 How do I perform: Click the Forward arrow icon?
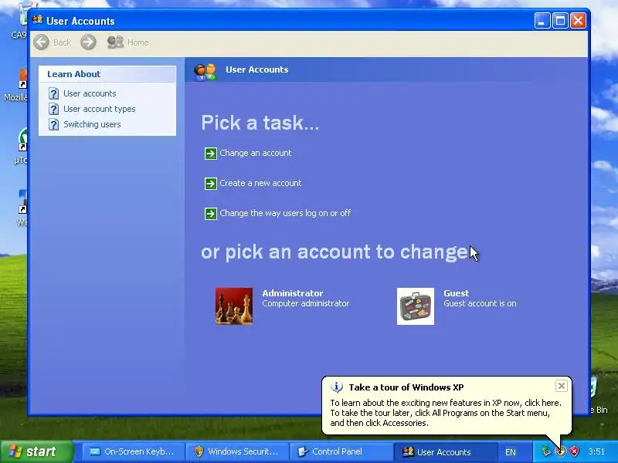pos(88,42)
